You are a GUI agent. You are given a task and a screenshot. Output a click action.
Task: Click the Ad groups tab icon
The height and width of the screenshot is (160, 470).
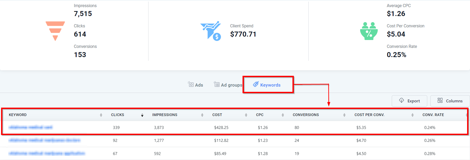(217, 84)
